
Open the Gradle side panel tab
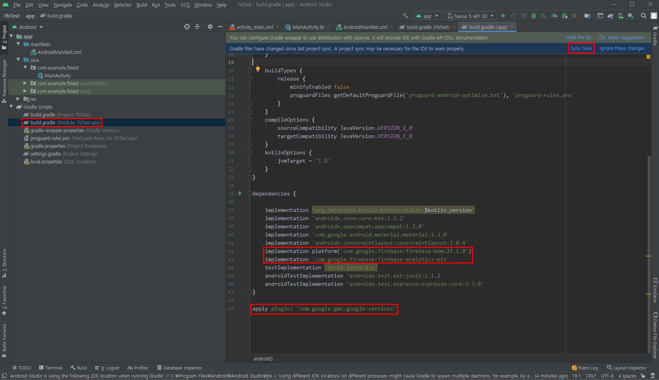pos(655,36)
